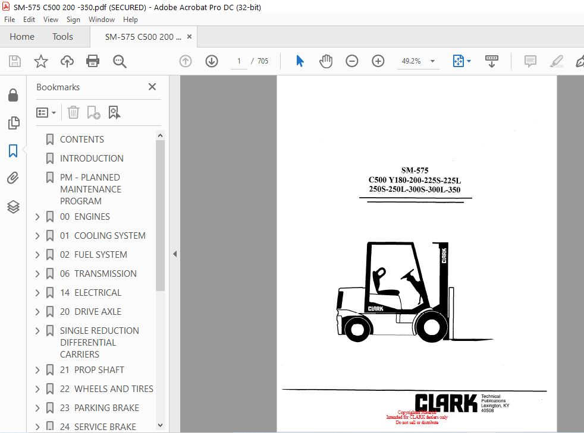Image resolution: width=584 pixels, height=433 pixels.
Task: Select the Highlight text tool
Action: (x=557, y=61)
